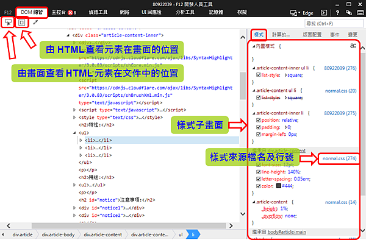Open the UI 回應性 tab
366x240 pixels.
click(151, 12)
